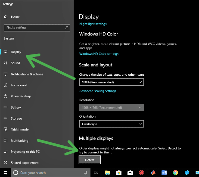Click the magnifier icon in search box

coord(67,28)
